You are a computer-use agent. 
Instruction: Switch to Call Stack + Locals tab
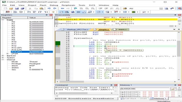[134, 99]
